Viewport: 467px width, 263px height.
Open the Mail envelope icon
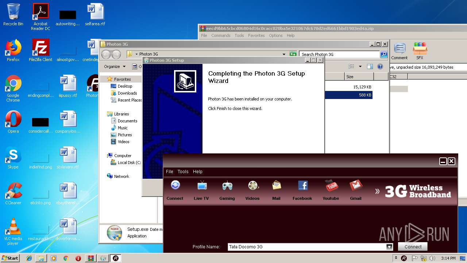[277, 185]
